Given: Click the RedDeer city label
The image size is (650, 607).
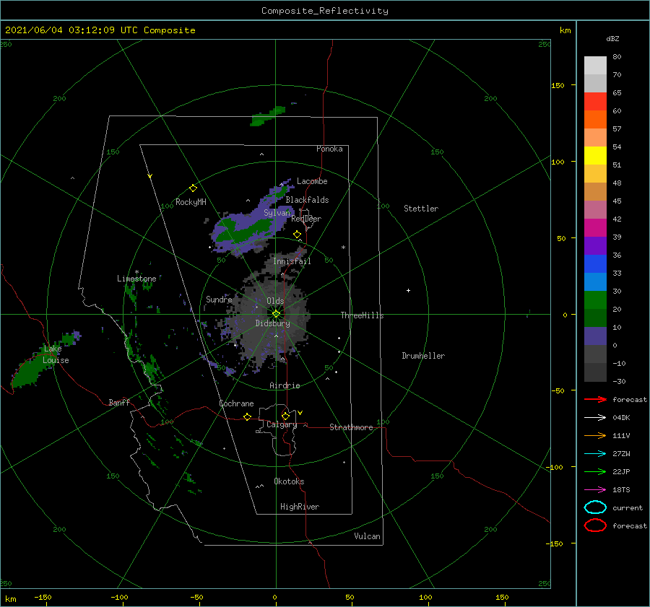Looking at the screenshot, I should click(x=306, y=219).
